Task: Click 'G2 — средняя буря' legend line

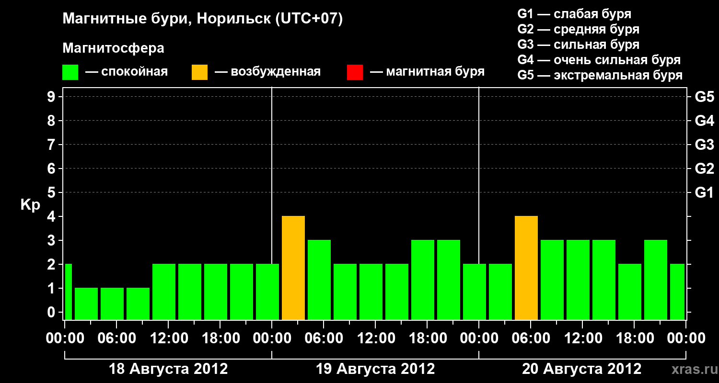Action: pyautogui.click(x=578, y=29)
